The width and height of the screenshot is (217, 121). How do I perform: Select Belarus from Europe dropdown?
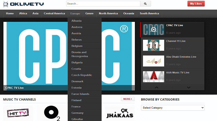point(84,40)
